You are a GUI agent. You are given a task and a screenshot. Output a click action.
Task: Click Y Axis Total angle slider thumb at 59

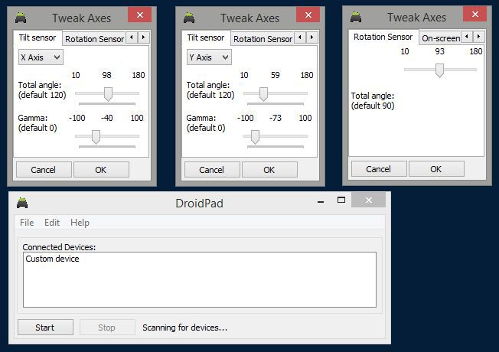pos(263,94)
